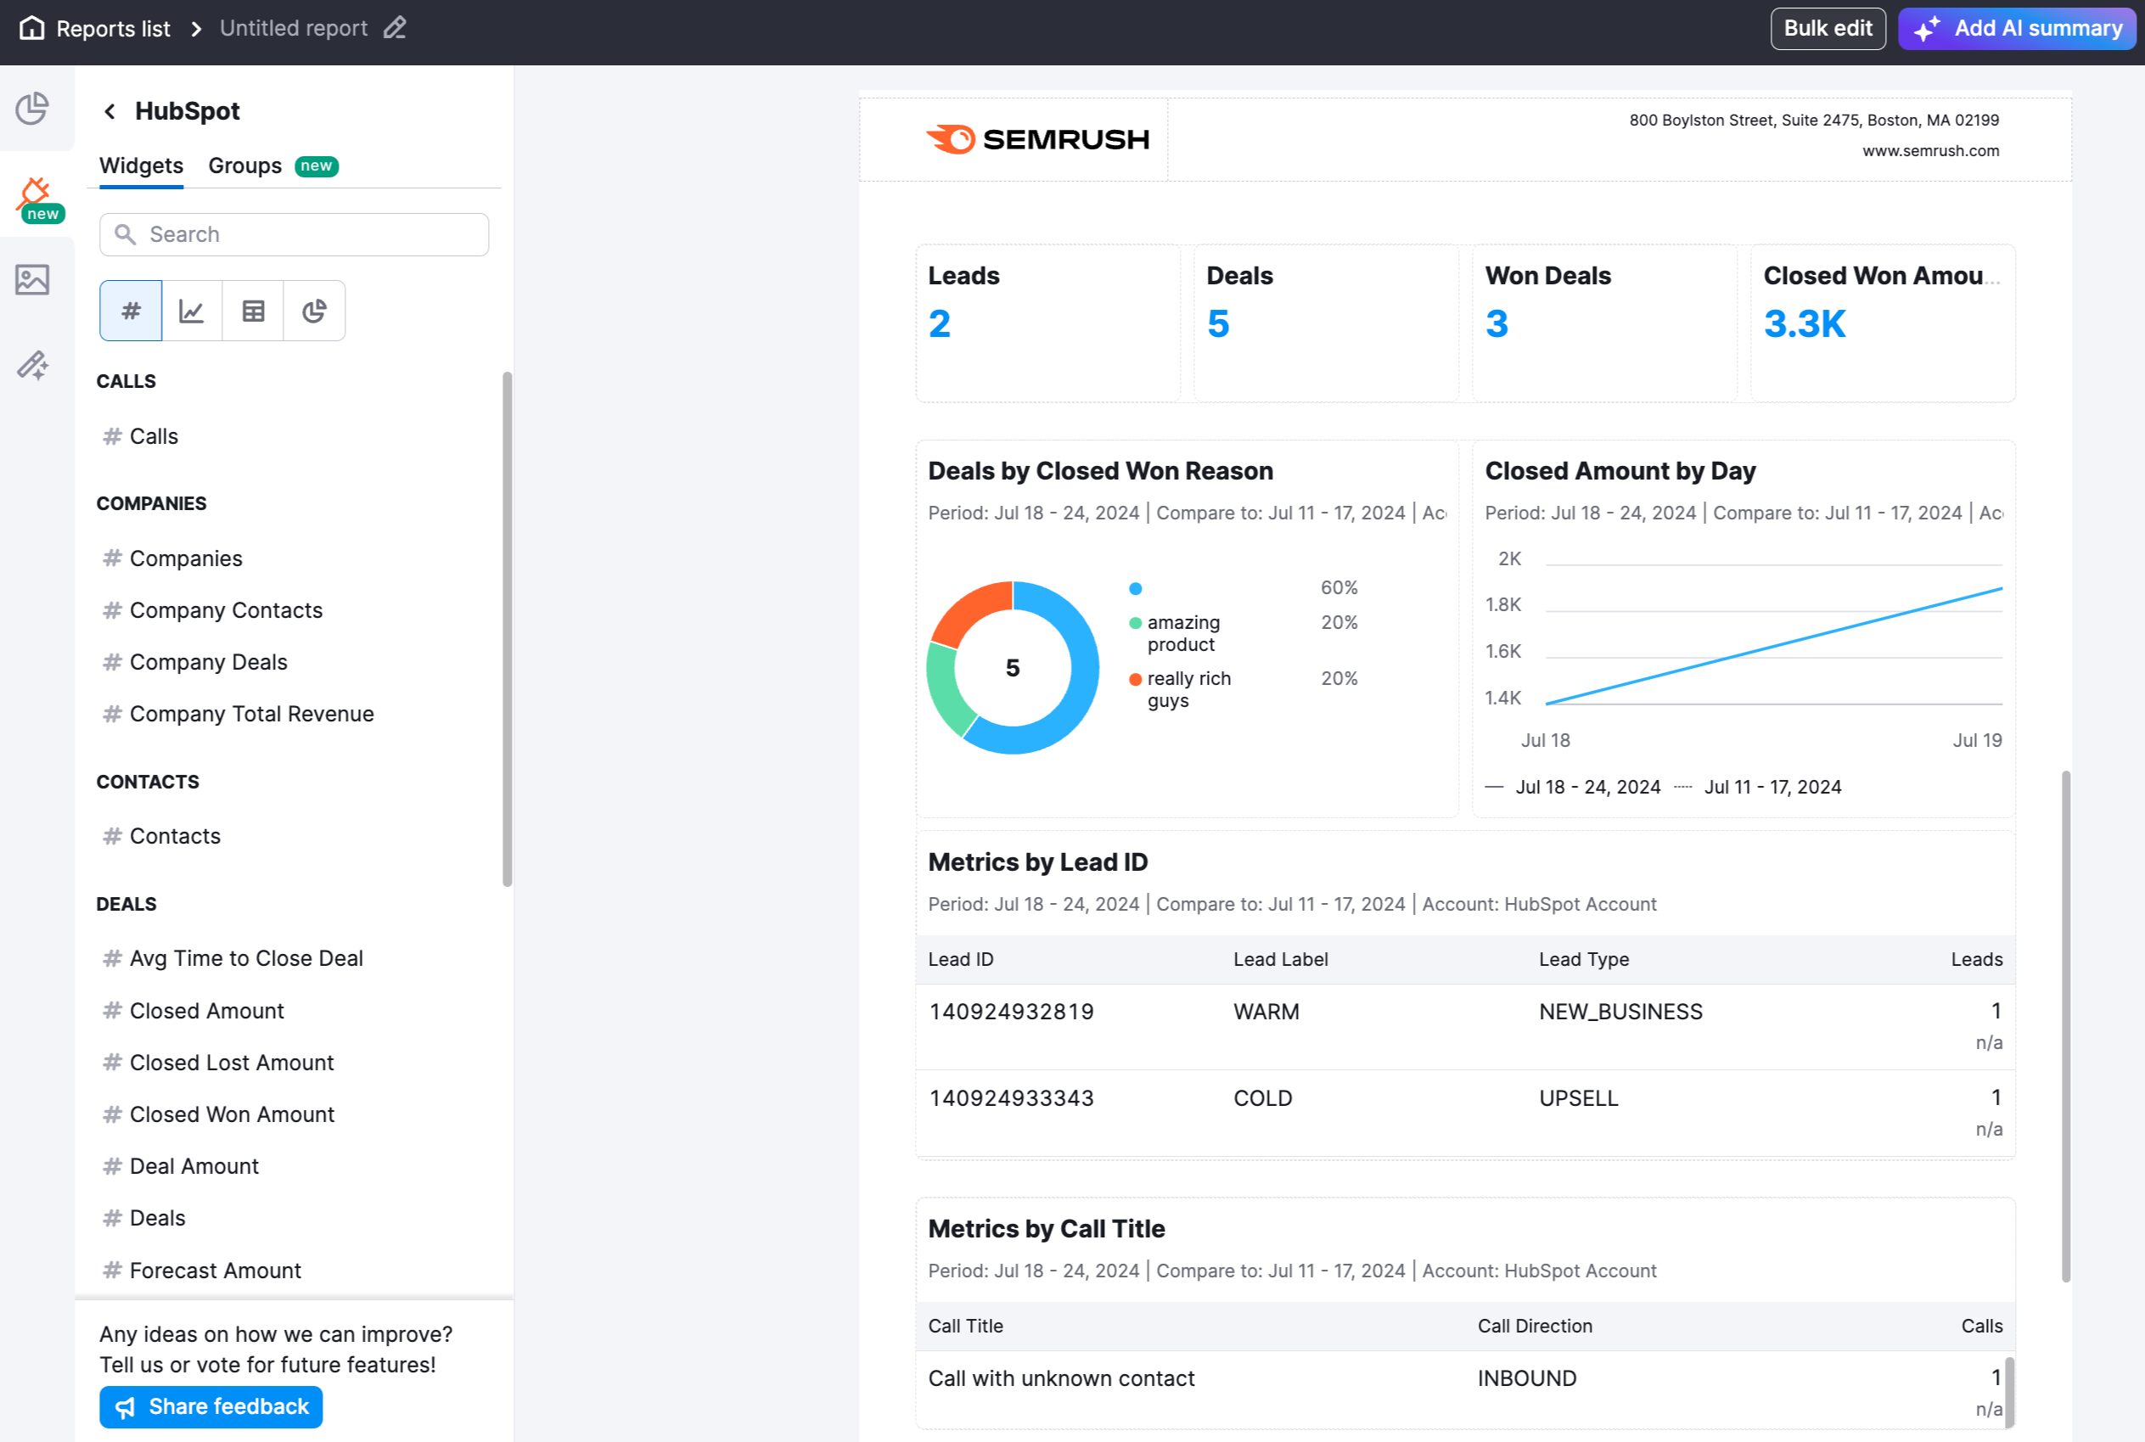Screen dimensions: 2145x1442
Task: Click the donut chart center value 5
Action: pos(1013,668)
